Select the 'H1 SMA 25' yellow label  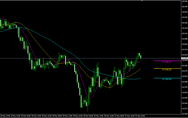pos(167,70)
